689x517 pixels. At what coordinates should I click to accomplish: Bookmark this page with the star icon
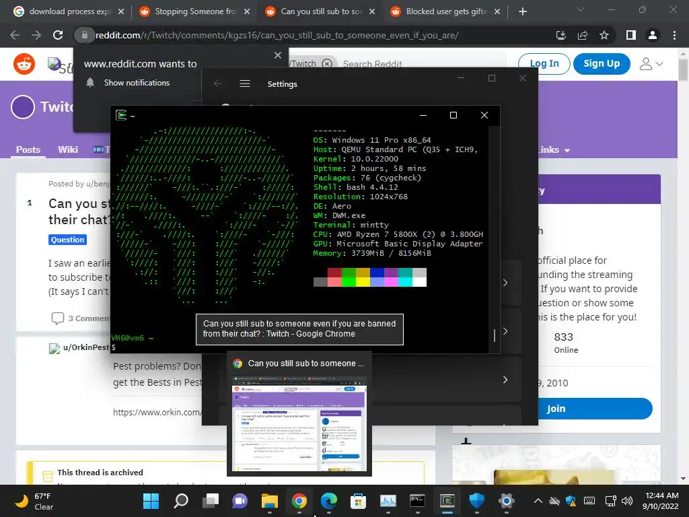(x=604, y=35)
